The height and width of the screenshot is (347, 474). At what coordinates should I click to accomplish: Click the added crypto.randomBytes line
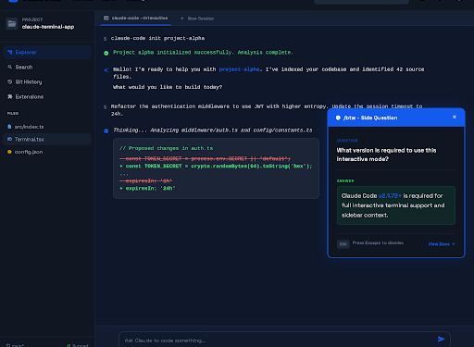click(216, 166)
